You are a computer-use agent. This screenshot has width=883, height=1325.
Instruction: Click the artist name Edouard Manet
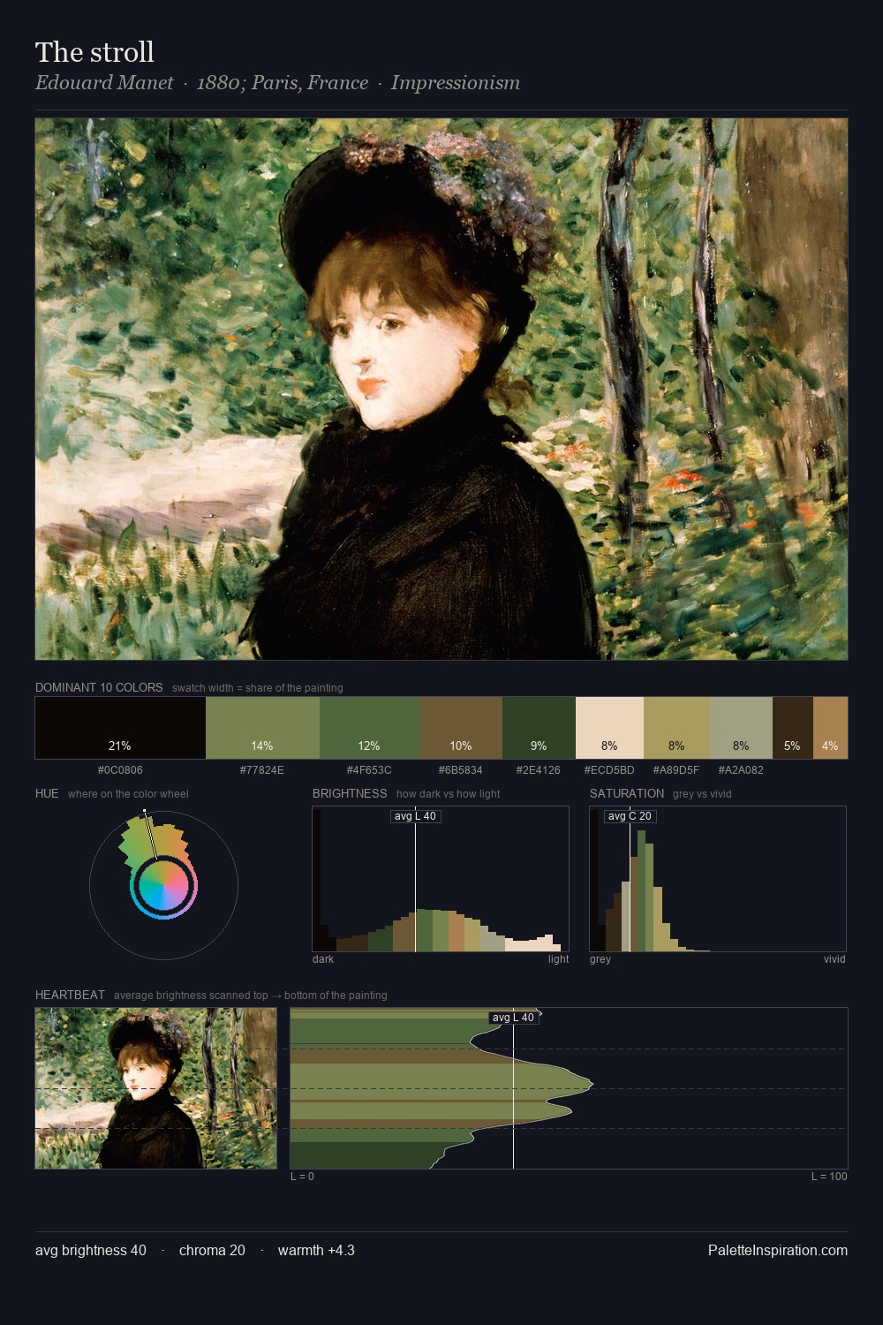click(104, 83)
